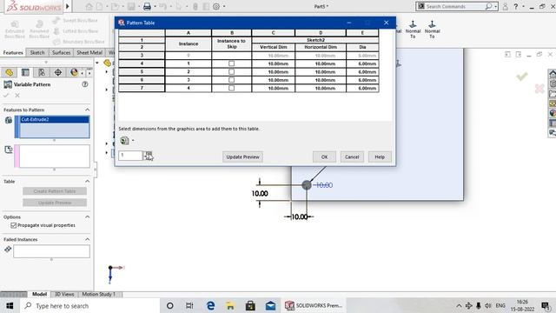Click the add-instances icon beside the number field
Screen dimensions: 556x313
coord(149,155)
